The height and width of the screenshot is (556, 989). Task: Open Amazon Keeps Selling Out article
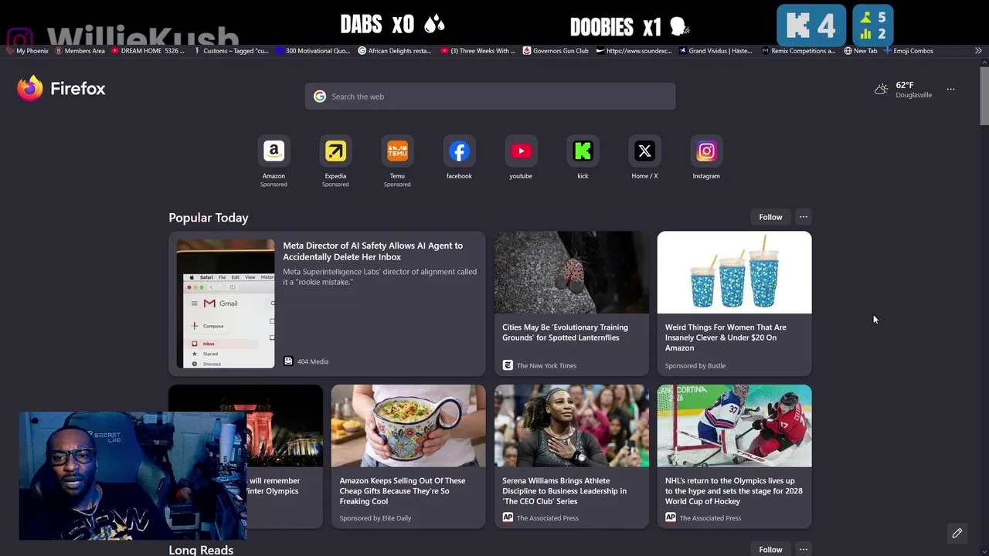point(402,491)
